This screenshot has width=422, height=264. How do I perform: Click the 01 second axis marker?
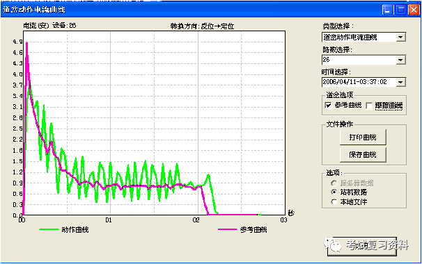pyautogui.click(x=109, y=220)
